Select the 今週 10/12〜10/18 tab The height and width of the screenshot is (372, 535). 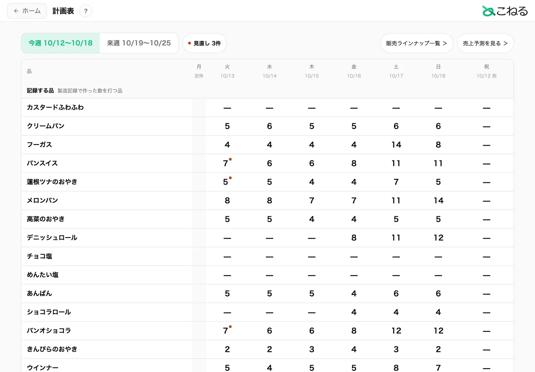(x=60, y=43)
